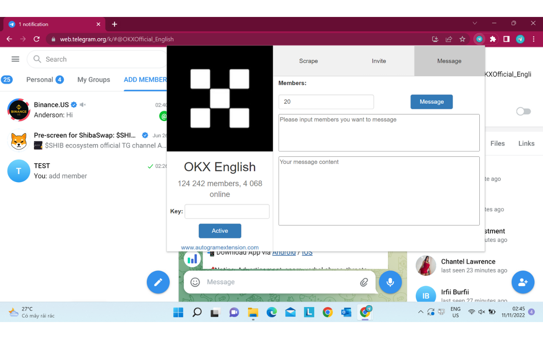Click the Active button
The height and width of the screenshot is (339, 543).
pyautogui.click(x=220, y=231)
